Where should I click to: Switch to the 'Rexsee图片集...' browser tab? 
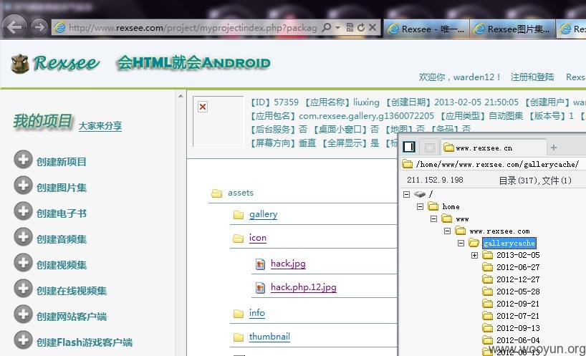(512, 29)
